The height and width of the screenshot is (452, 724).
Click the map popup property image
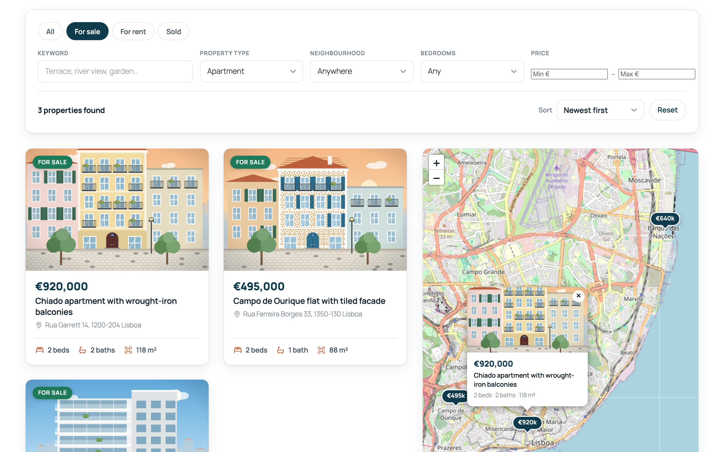point(527,320)
